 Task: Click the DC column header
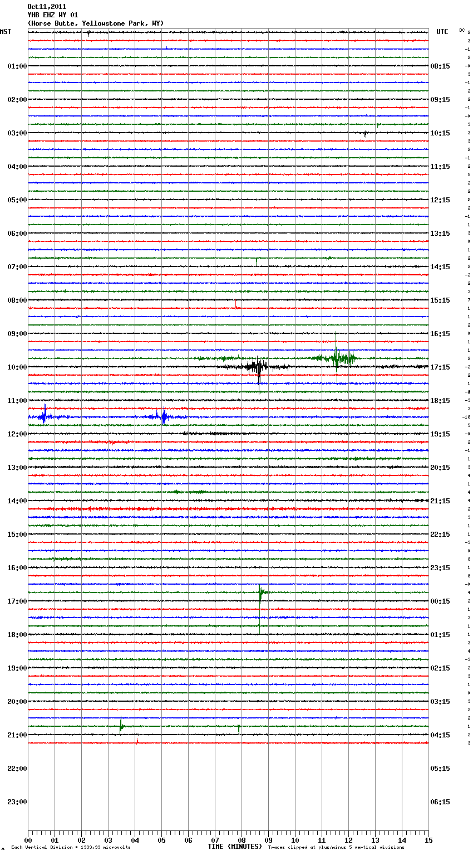pos(462,30)
